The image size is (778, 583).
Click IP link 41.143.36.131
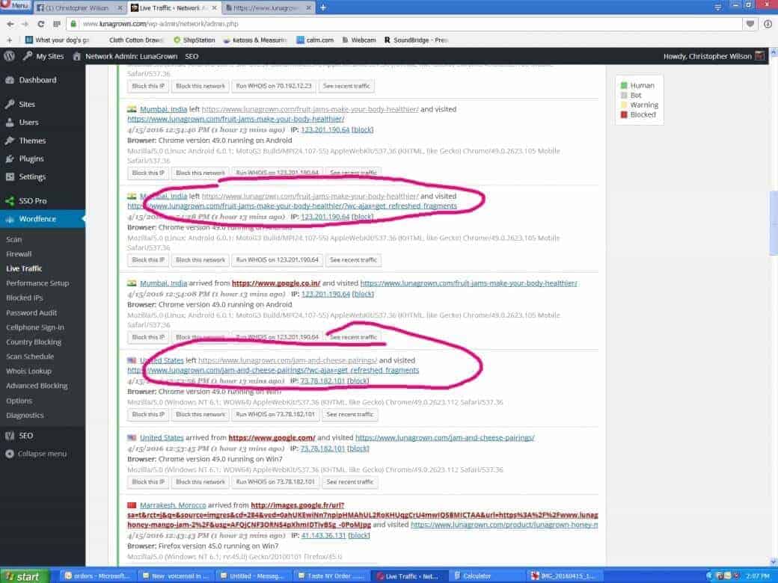tap(322, 535)
